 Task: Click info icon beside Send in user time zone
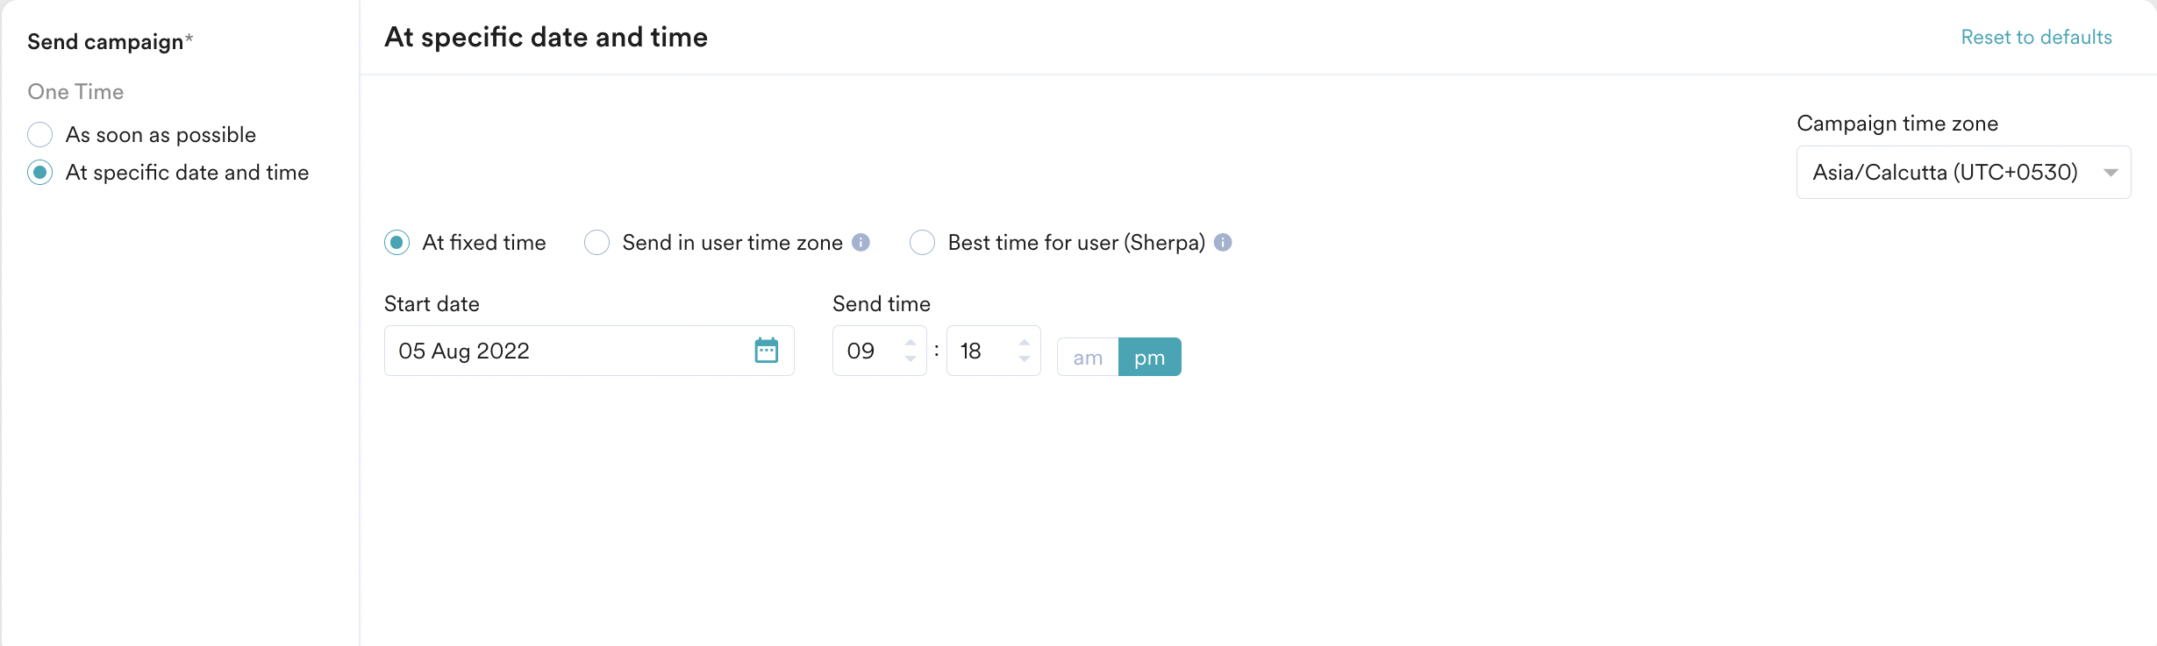point(861,243)
